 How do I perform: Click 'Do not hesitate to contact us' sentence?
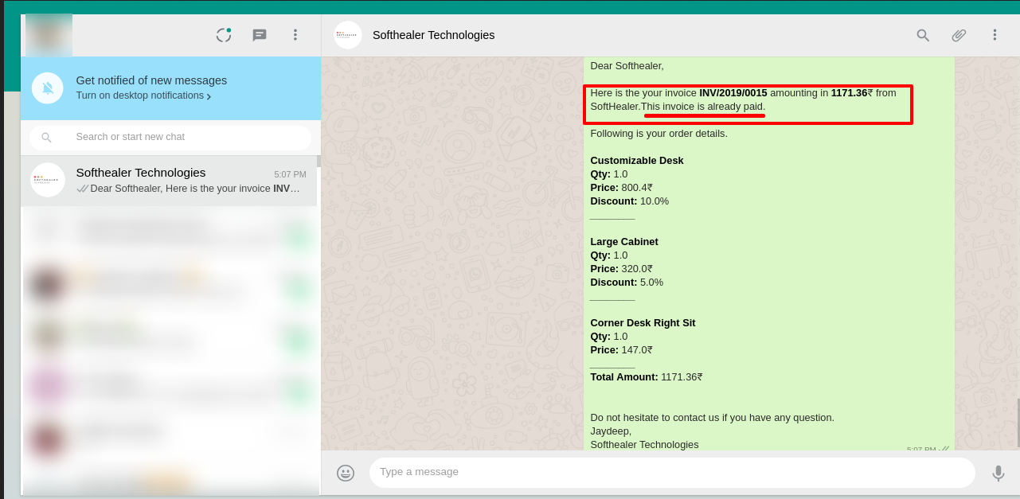click(x=712, y=417)
